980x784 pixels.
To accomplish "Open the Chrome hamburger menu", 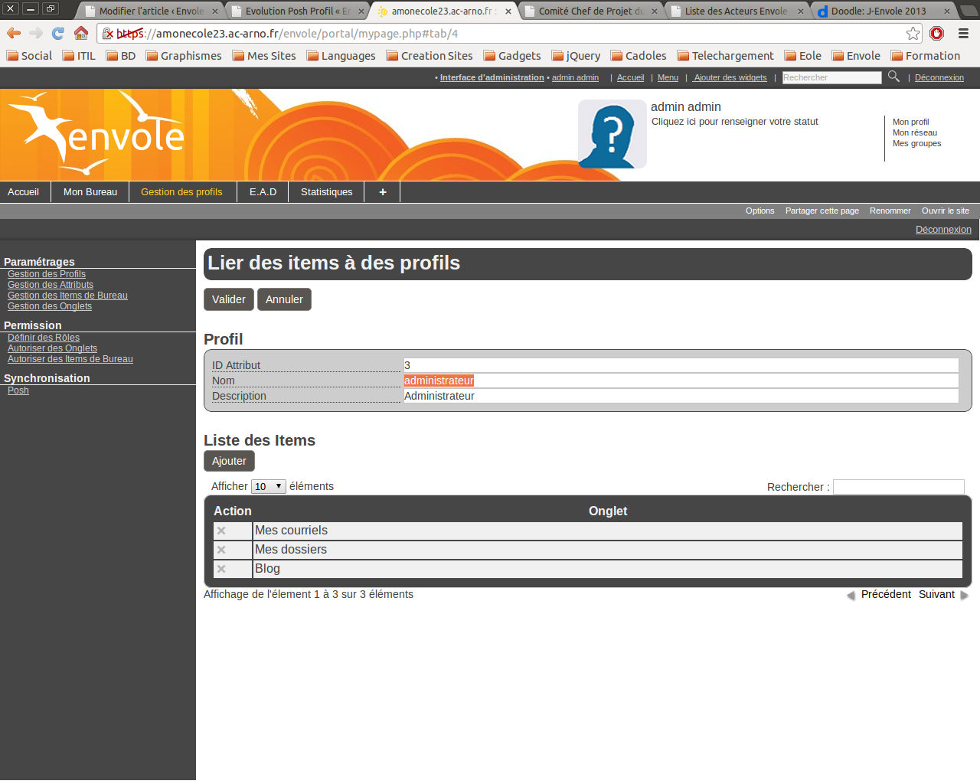I will pos(963,33).
